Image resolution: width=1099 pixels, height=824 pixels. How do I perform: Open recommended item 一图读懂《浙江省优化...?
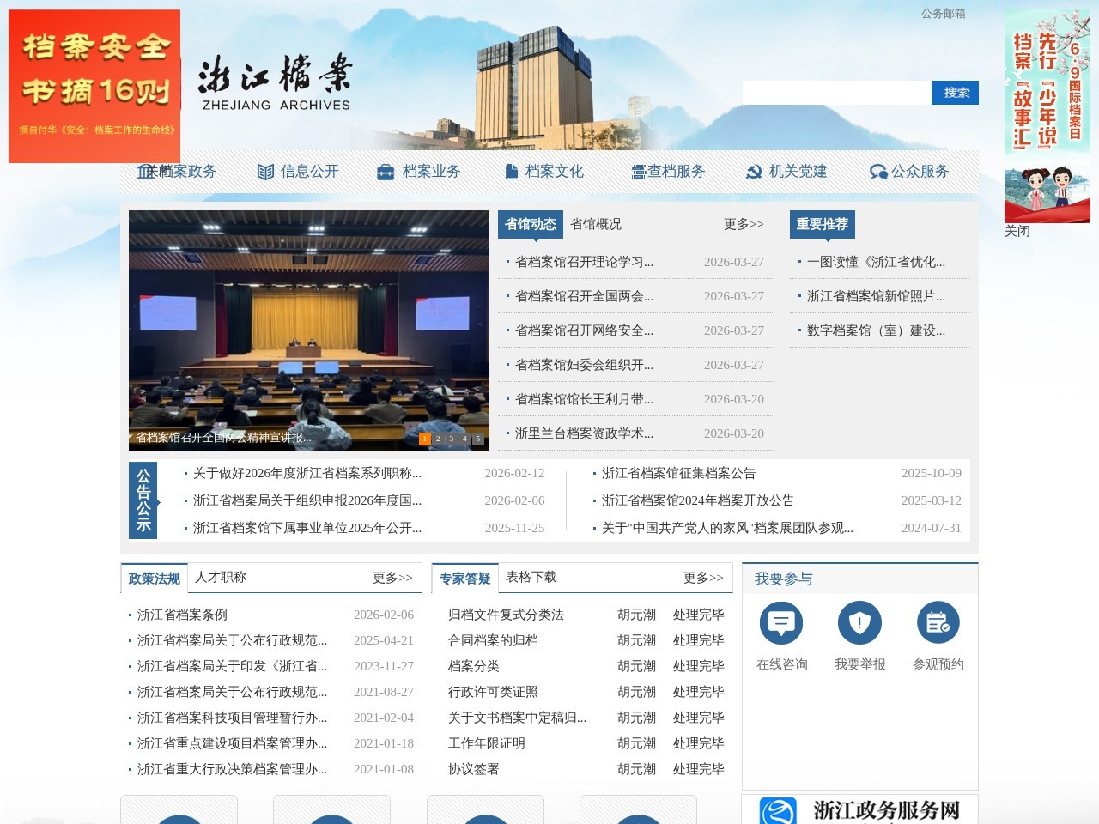(x=876, y=262)
